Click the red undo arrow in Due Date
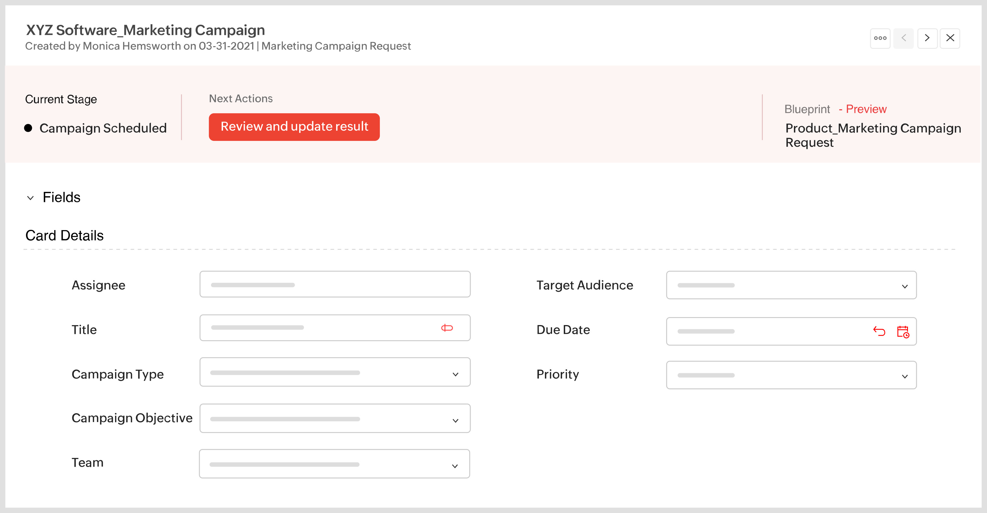Screen dimensions: 987x513 pos(879,331)
